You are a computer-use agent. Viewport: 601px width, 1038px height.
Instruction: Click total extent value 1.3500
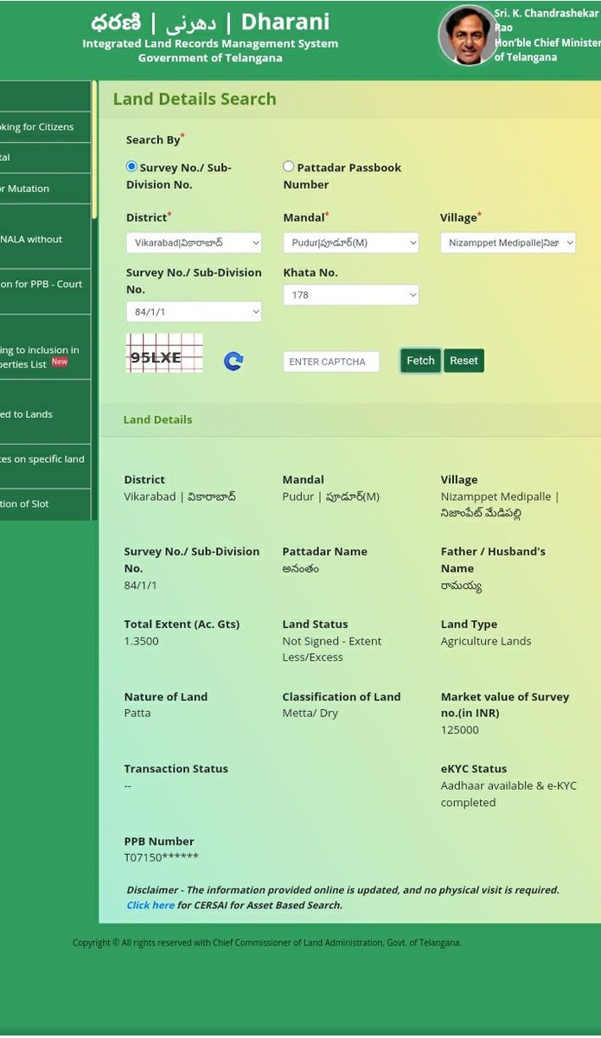(x=141, y=641)
